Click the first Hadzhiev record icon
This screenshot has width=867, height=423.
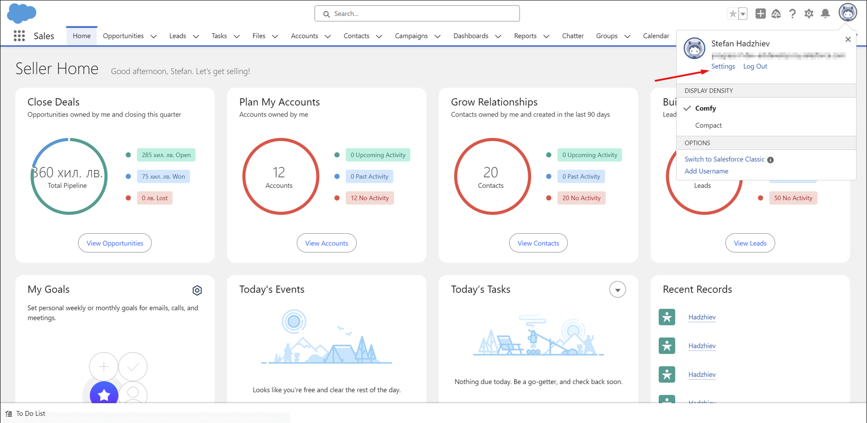click(x=667, y=317)
